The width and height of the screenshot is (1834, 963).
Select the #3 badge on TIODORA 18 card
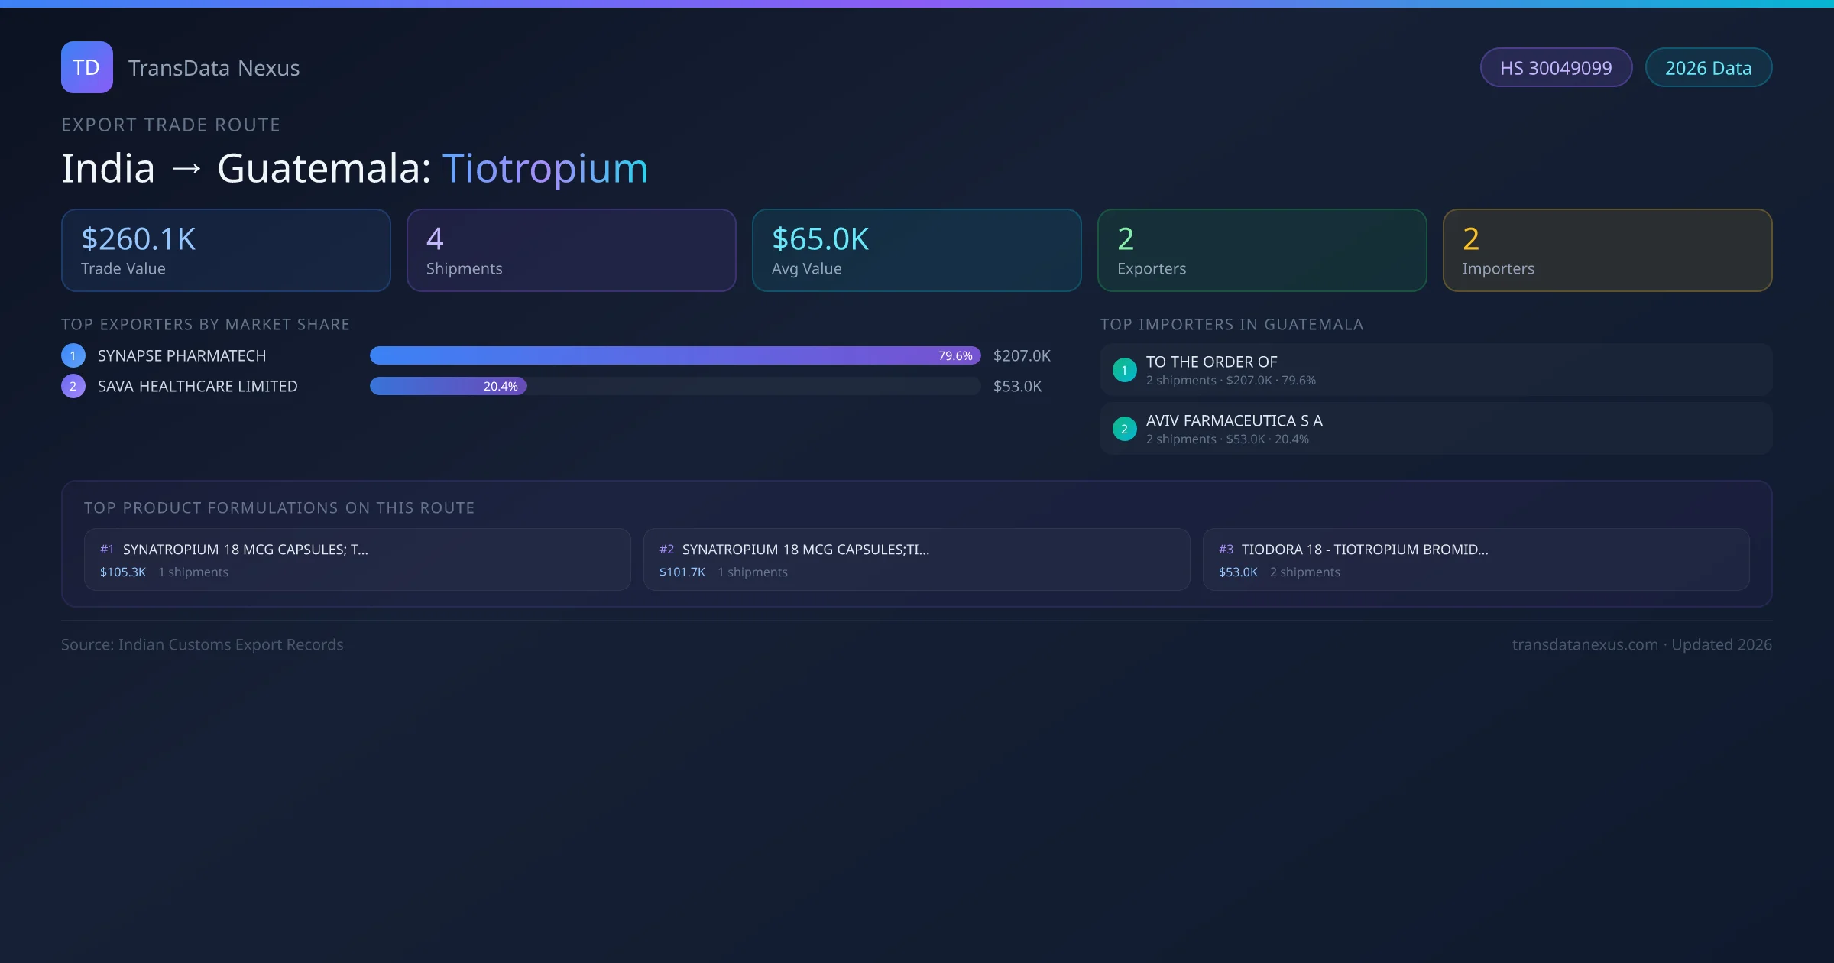[1226, 549]
